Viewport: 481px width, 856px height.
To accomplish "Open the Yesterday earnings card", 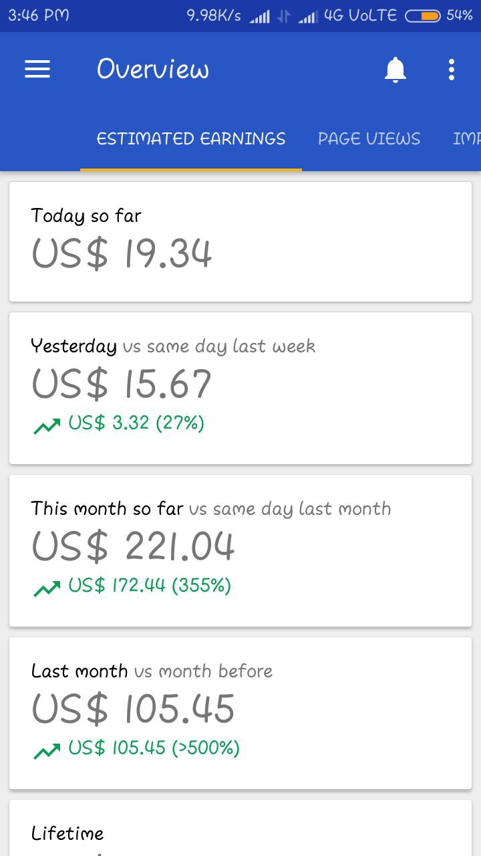I will tap(240, 388).
